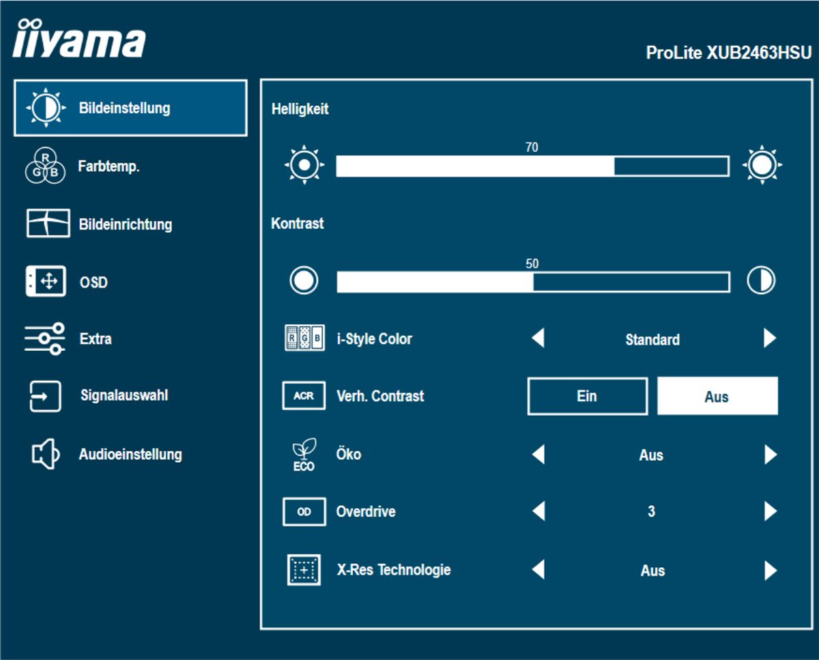
Task: Click the OSD position icon
Action: pyautogui.click(x=46, y=281)
